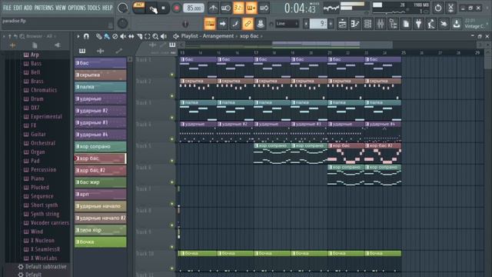Screen dimensions: 492x277
Task: Select 'ударные начало' pattern in picker
Action: pos(101,206)
